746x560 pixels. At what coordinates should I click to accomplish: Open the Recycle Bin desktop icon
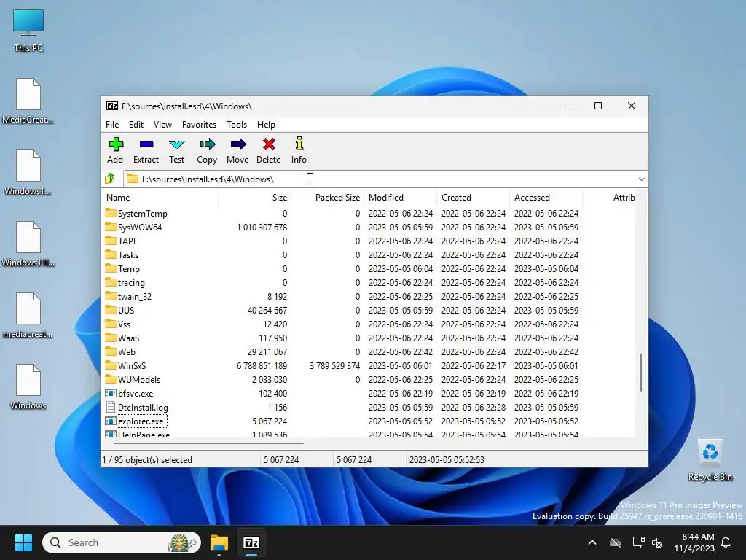710,460
